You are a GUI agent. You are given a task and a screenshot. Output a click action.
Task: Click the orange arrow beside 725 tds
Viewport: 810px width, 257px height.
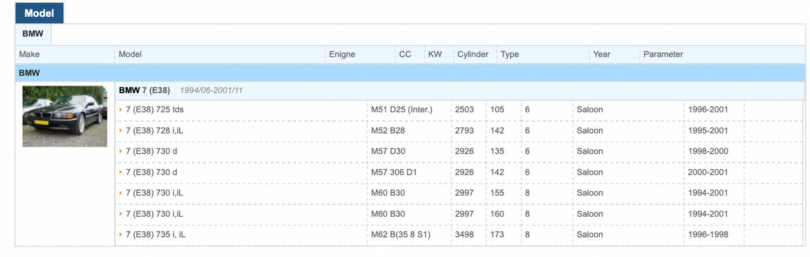pyautogui.click(x=121, y=110)
